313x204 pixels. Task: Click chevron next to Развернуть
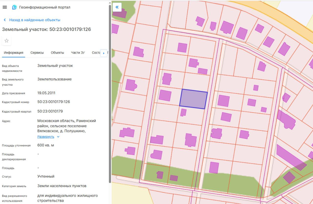58,137
